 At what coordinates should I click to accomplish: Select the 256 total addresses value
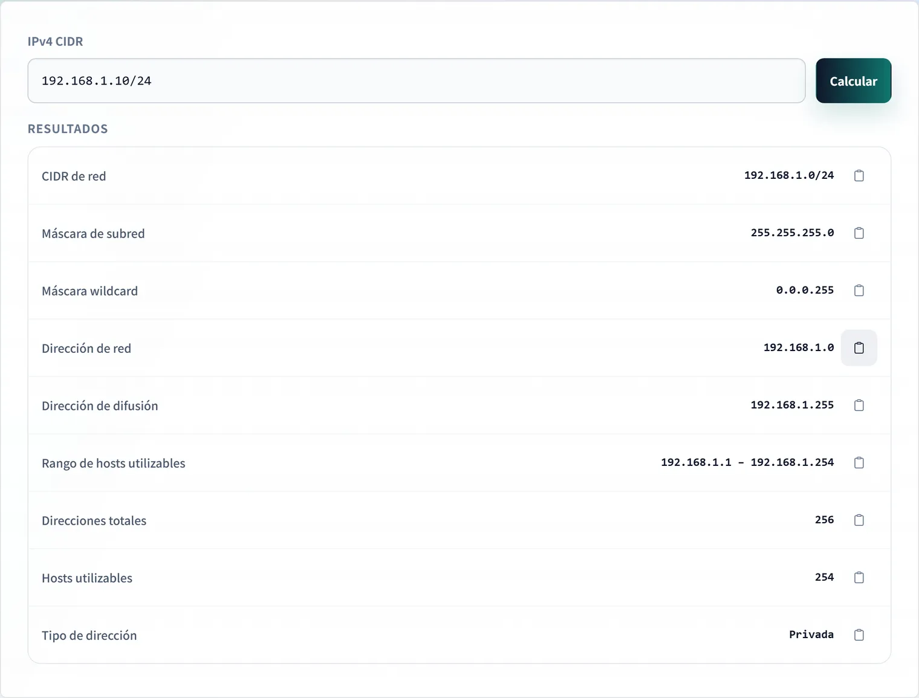pyautogui.click(x=824, y=520)
